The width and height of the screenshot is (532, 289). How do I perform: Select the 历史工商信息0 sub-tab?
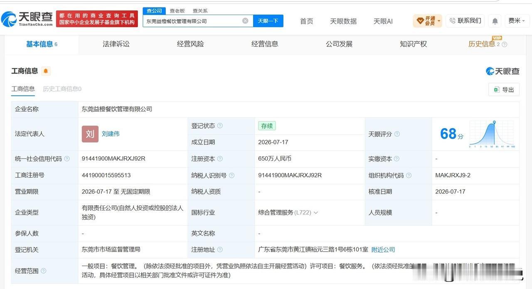pos(62,89)
